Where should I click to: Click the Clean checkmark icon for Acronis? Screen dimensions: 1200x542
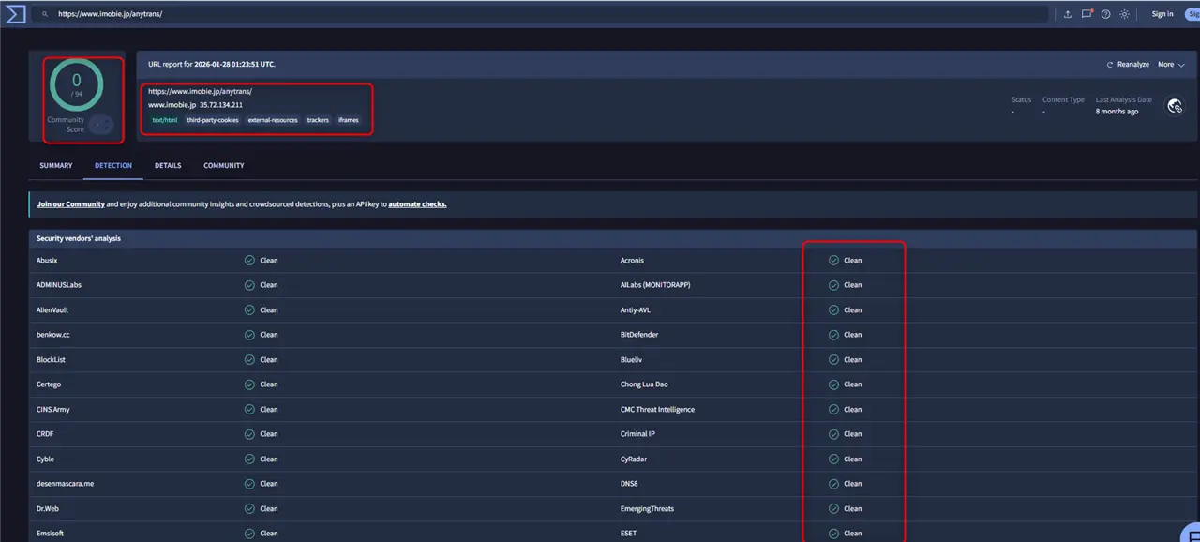(833, 260)
